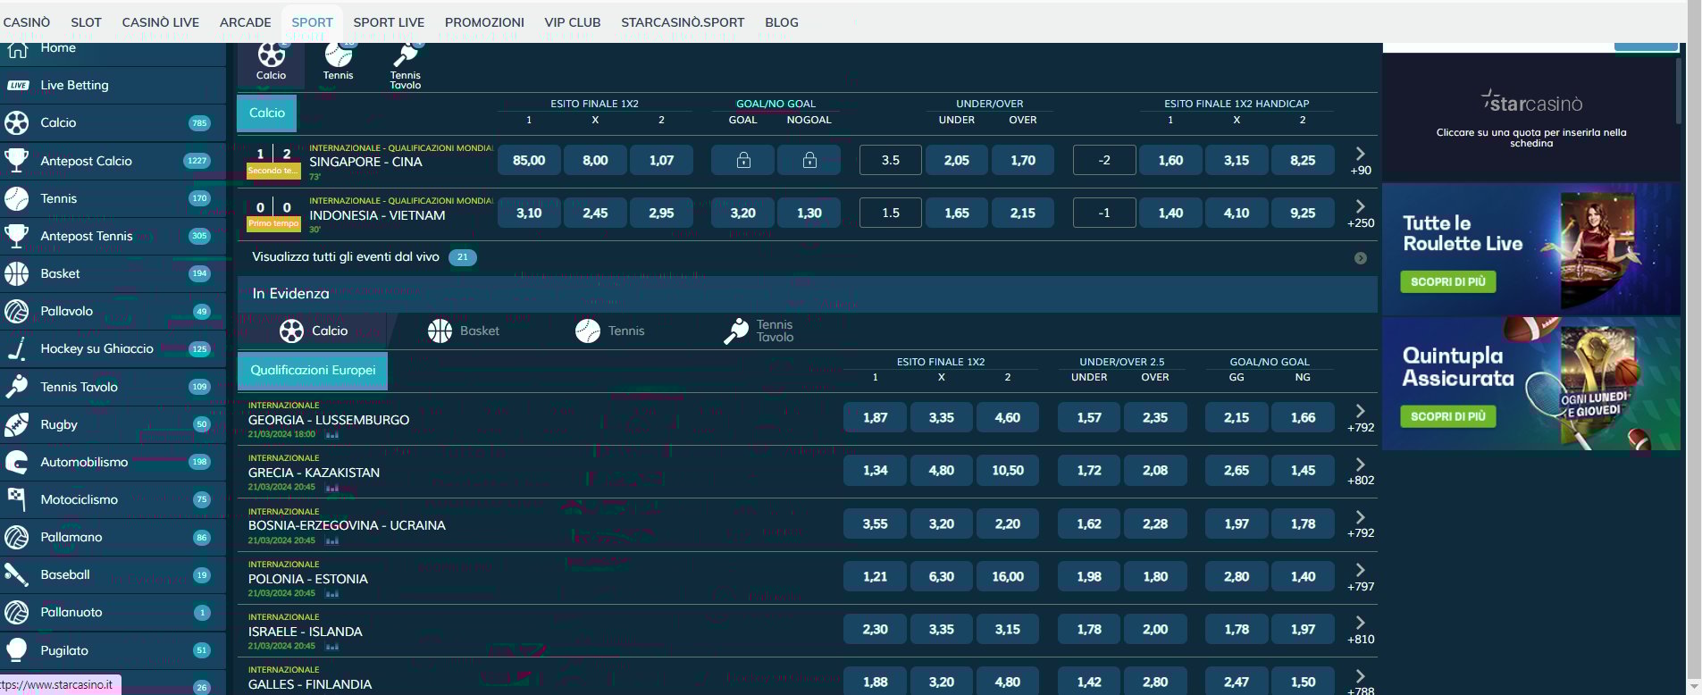
Task: Select the Tennis ball icon in sidebar
Action: tap(17, 198)
